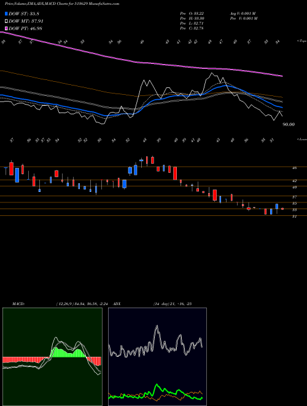This screenshot has height=406, width=307.
Task: Click the 35 price axis label
Action: pos(294,204)
